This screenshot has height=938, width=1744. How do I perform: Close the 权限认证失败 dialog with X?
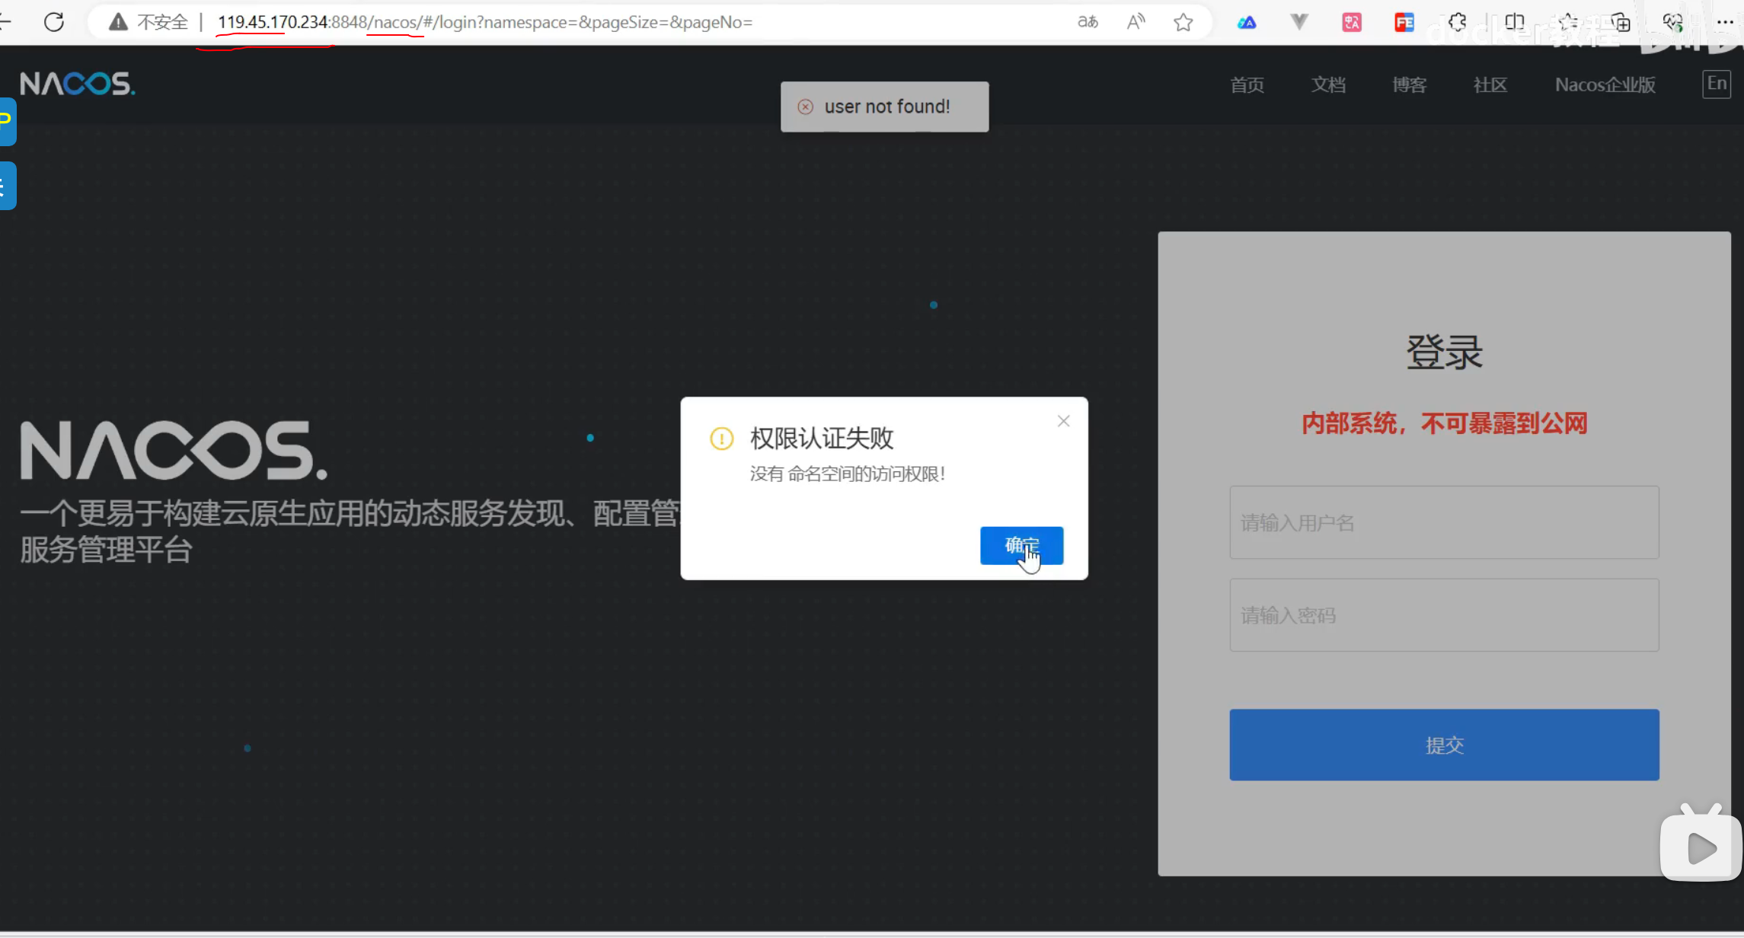1064,421
